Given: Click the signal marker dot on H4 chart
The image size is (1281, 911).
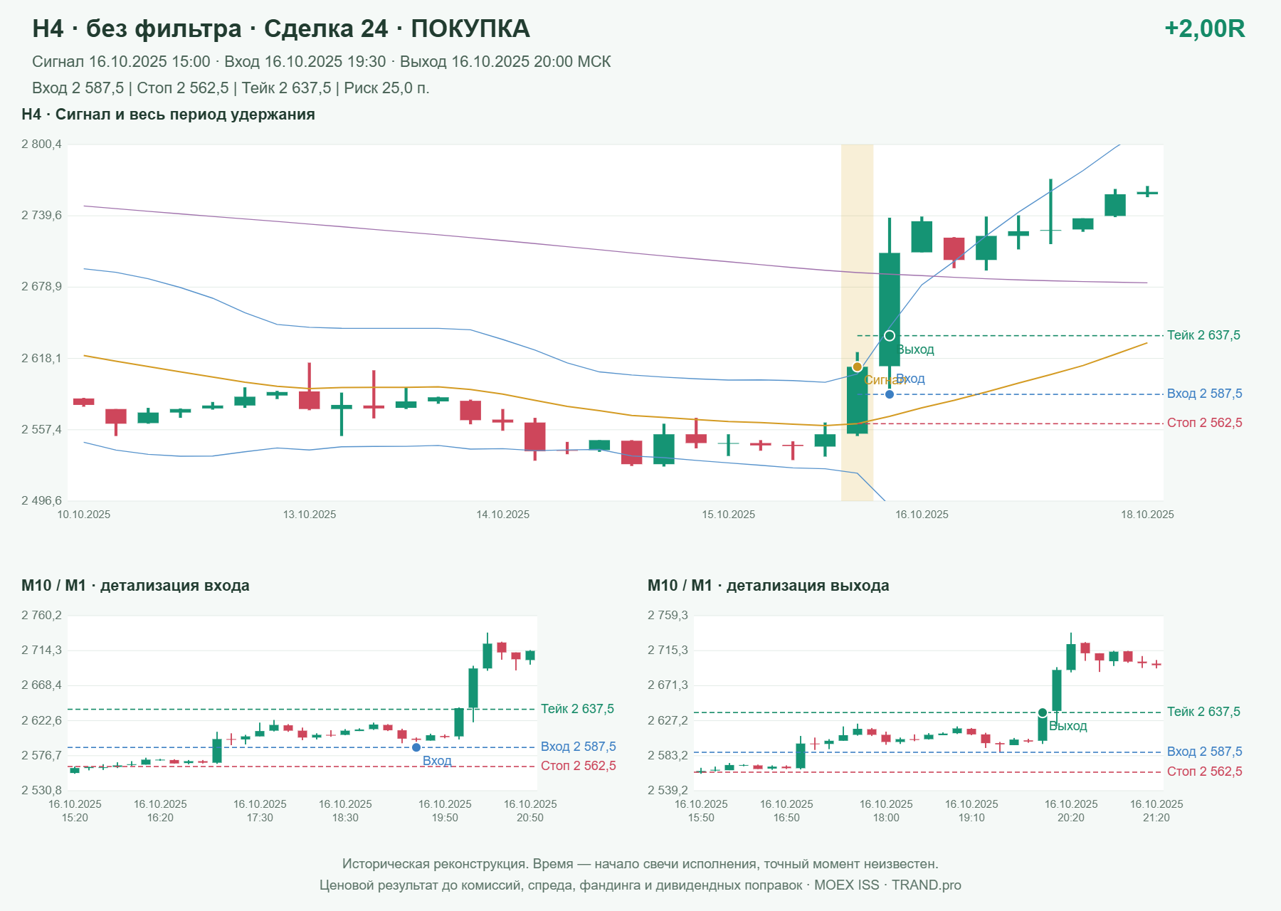Looking at the screenshot, I should tap(857, 367).
